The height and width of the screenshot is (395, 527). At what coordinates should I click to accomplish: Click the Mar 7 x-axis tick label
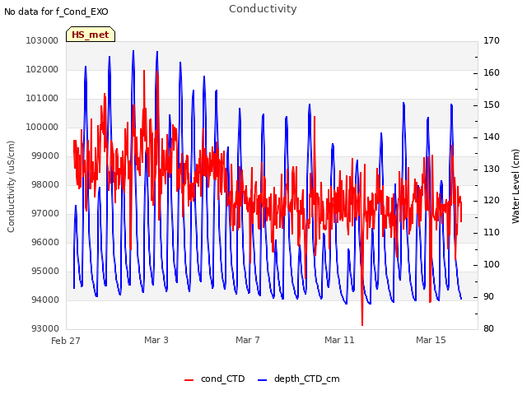[x=248, y=340]
